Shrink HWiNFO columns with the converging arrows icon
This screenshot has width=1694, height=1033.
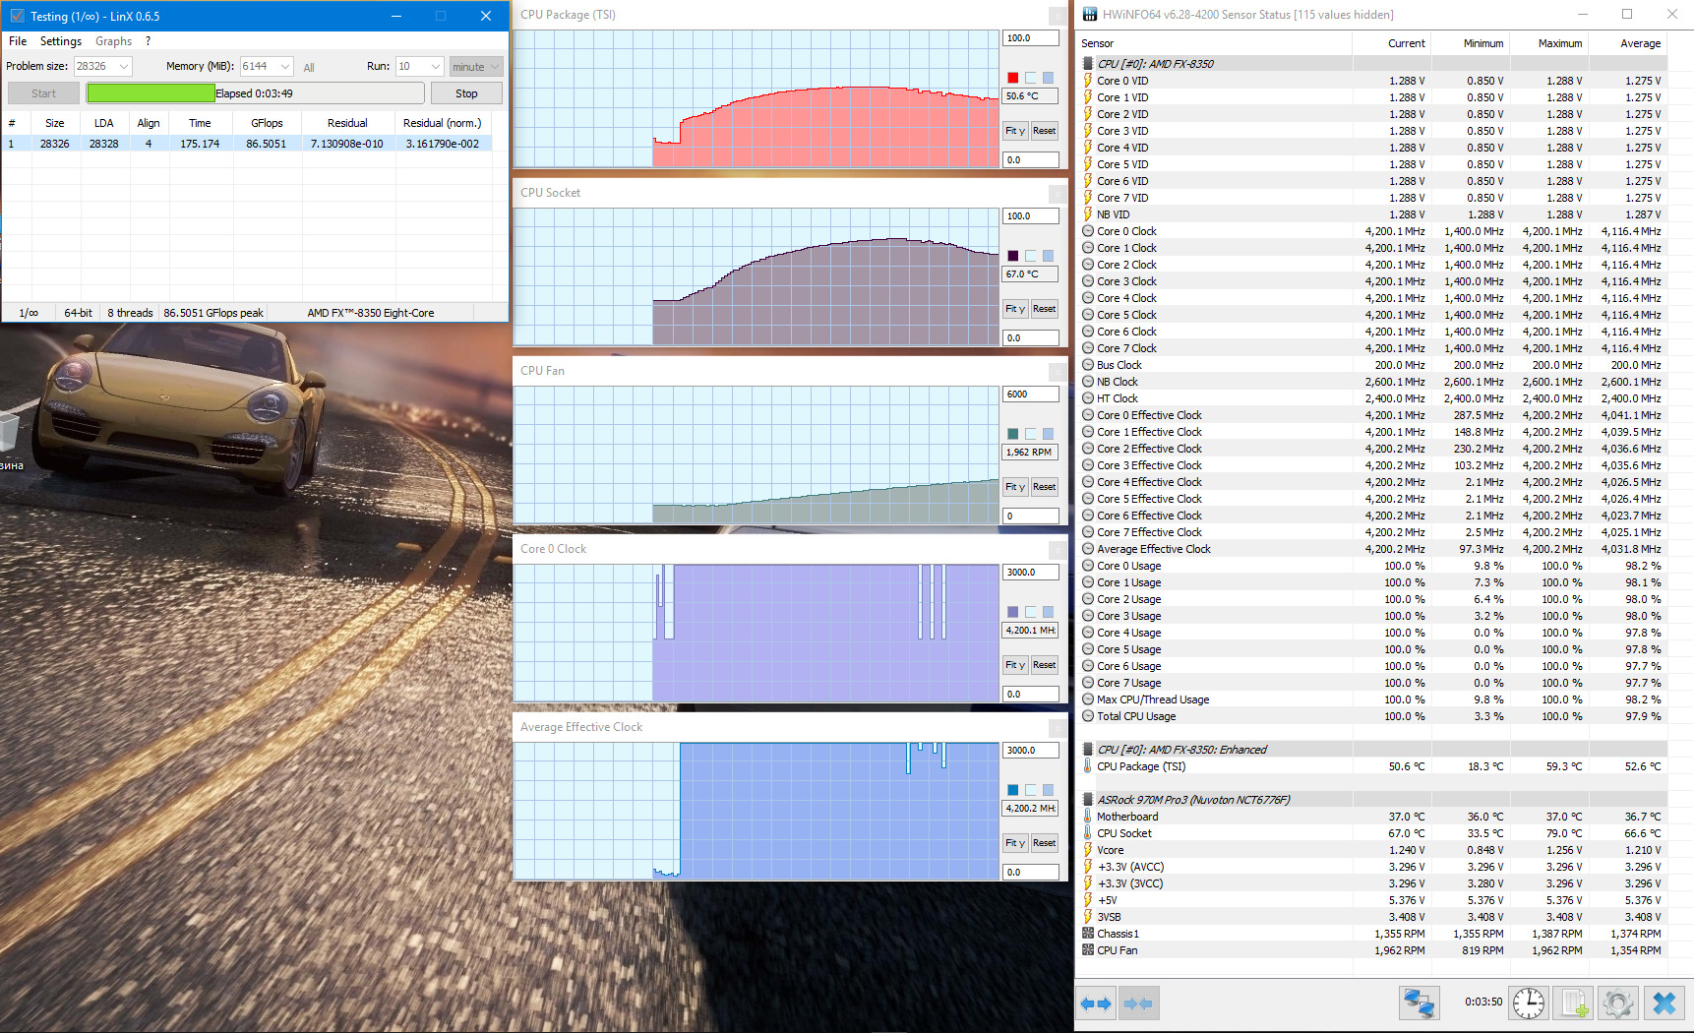point(1138,1003)
